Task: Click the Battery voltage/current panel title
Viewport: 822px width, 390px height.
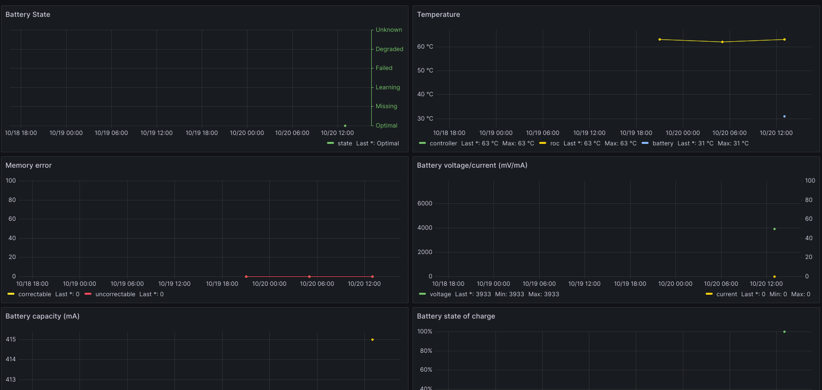Action: click(x=472, y=165)
